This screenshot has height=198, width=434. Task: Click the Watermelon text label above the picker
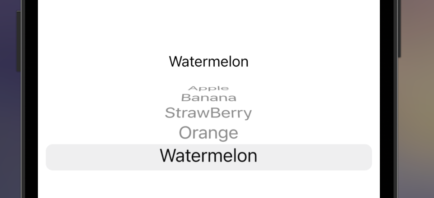point(209,61)
